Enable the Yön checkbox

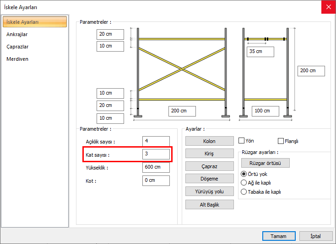pyautogui.click(x=242, y=141)
